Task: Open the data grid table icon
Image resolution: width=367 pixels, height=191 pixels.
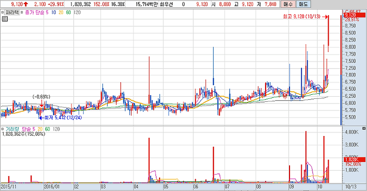Action: 5,19
